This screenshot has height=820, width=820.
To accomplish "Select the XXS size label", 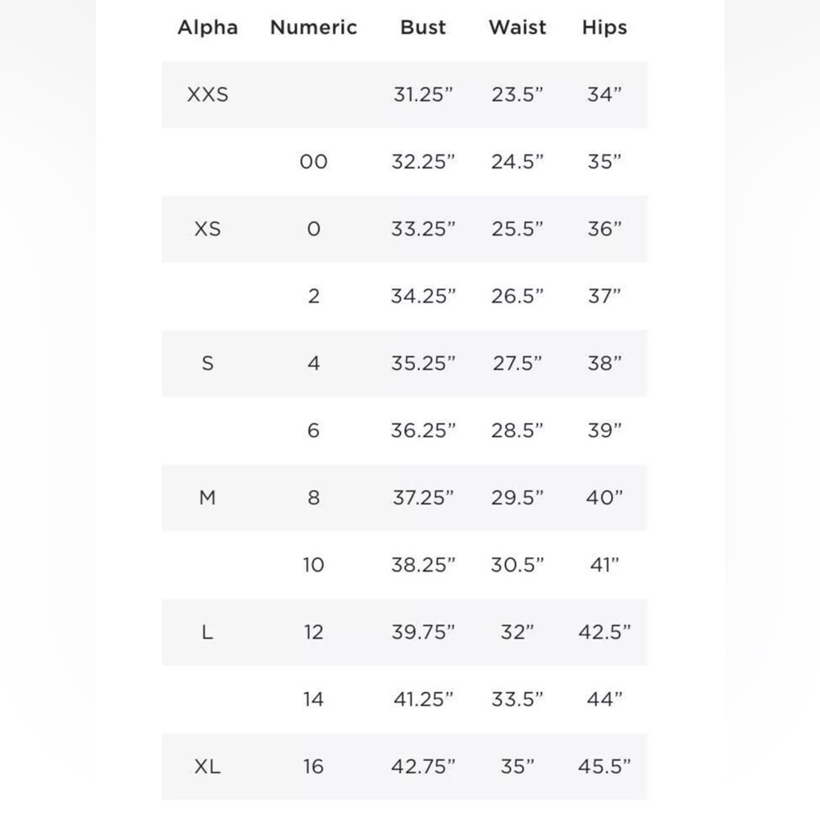I will click(207, 94).
